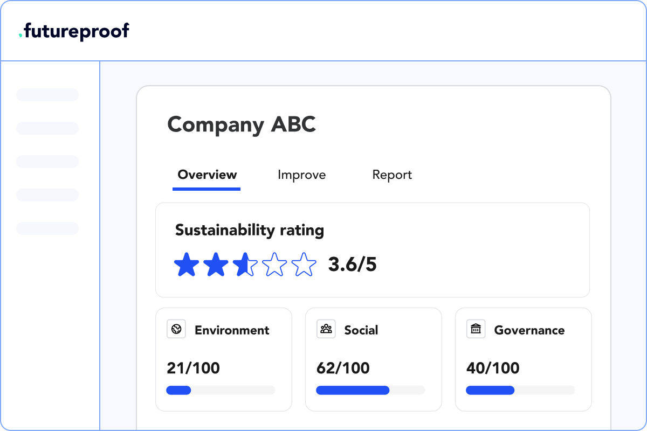Click the Governance building icon

(476, 329)
